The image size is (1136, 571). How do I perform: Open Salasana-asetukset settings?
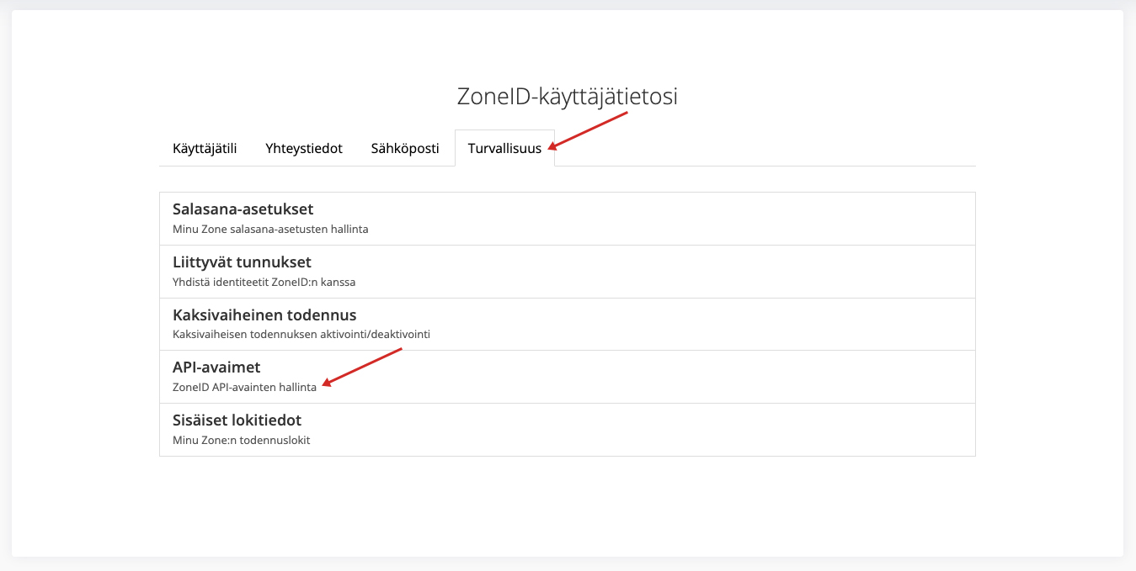[243, 209]
